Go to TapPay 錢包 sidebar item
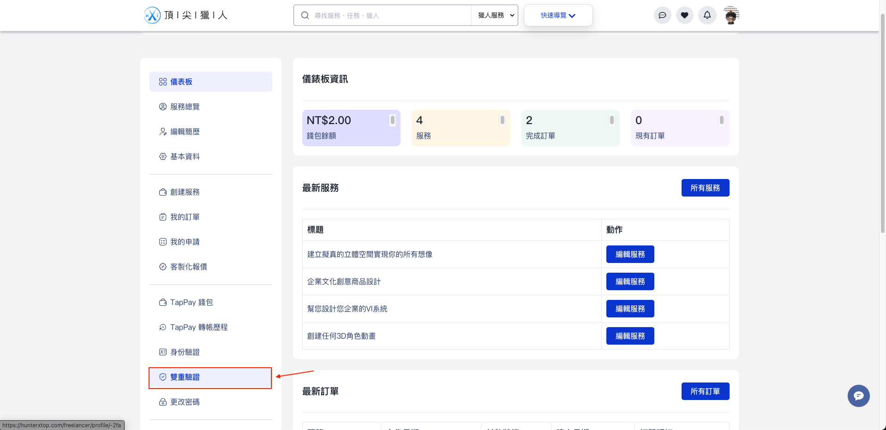 191,302
